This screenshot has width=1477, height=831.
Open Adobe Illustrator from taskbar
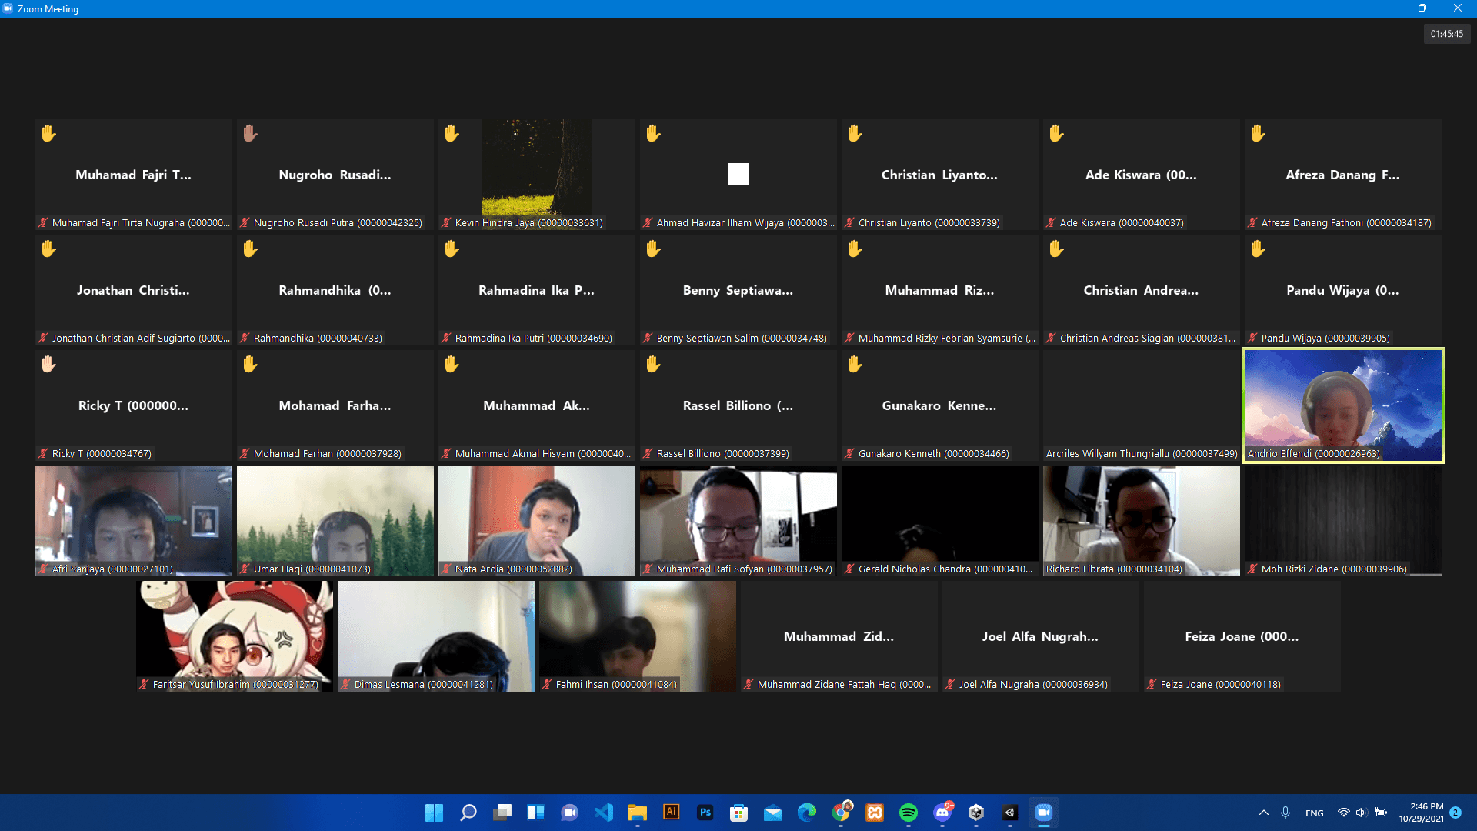pos(671,813)
